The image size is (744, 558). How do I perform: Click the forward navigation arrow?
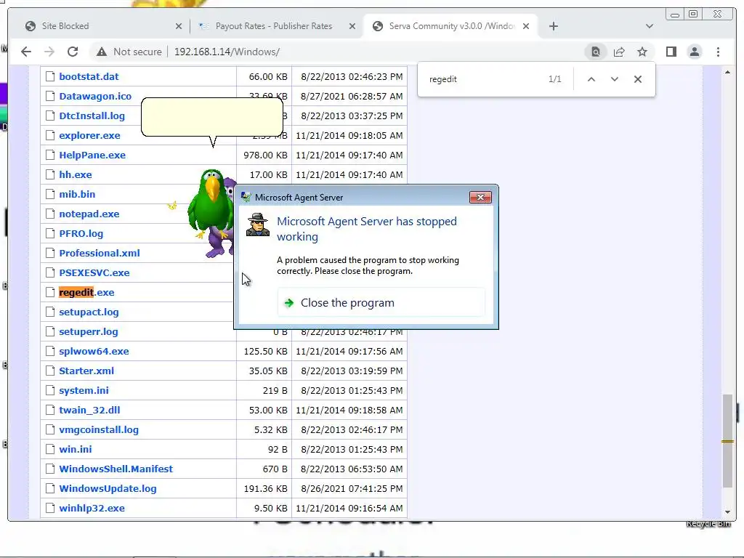click(x=49, y=52)
